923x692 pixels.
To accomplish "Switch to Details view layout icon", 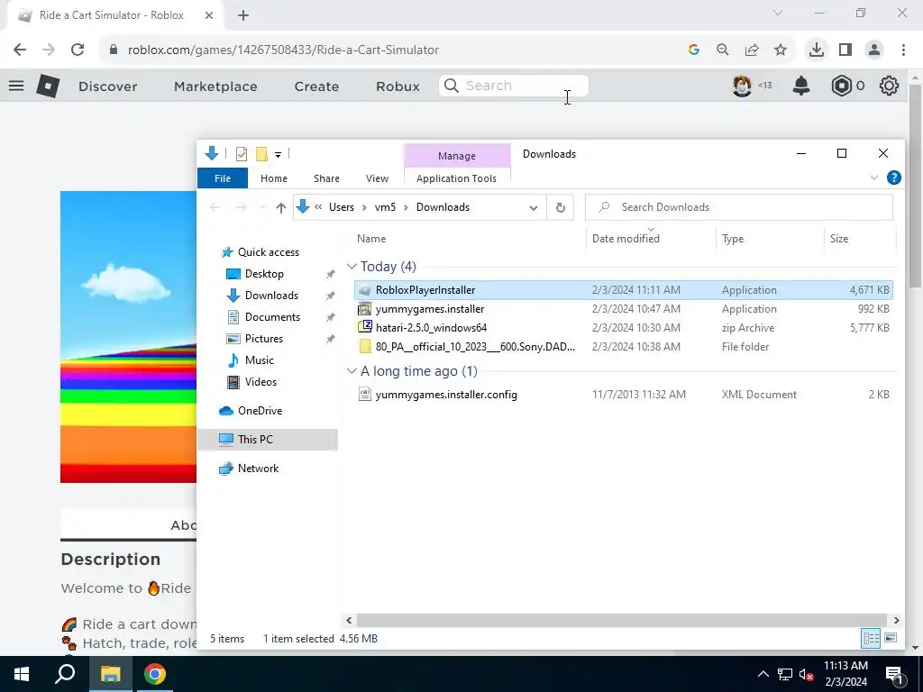I will pos(871,638).
